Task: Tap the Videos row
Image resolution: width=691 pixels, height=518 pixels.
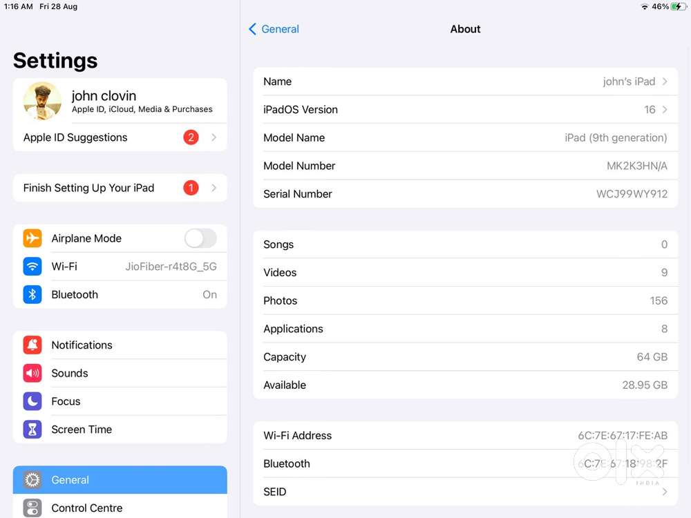Action: pyautogui.click(x=465, y=273)
